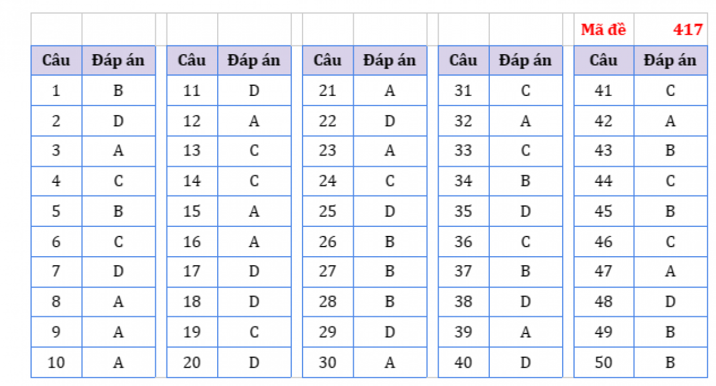Select the red 417 code cell
716x386 pixels.
671,30
